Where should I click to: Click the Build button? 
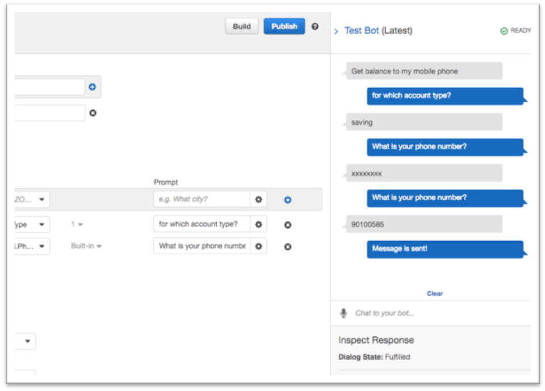click(242, 27)
